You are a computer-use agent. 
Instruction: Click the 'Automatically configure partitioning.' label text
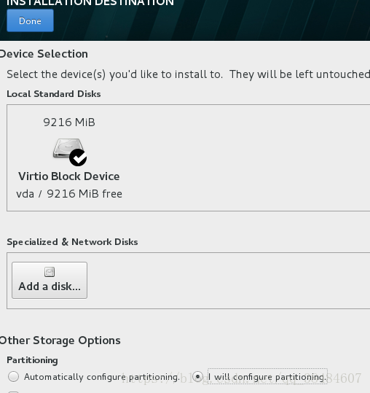point(102,377)
